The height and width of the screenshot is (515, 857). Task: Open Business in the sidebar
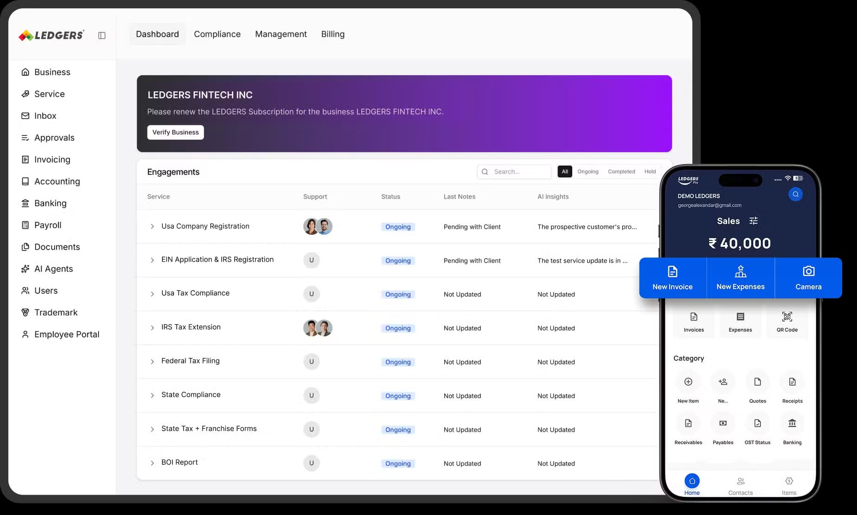point(46,72)
